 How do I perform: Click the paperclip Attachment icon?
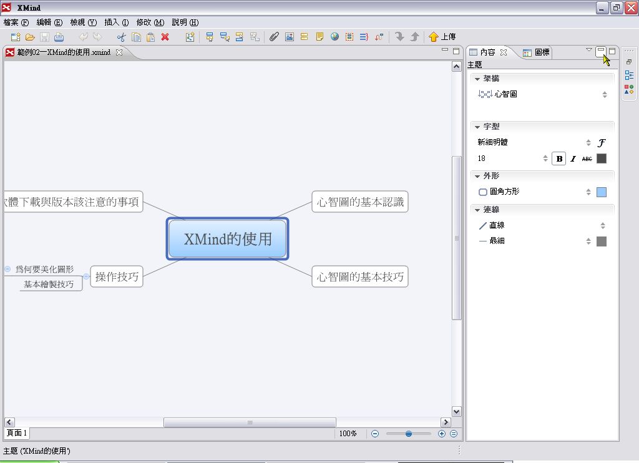[275, 37]
